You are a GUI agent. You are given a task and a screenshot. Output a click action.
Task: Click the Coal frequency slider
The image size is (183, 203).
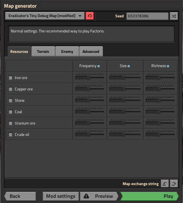pyautogui.click(x=90, y=111)
